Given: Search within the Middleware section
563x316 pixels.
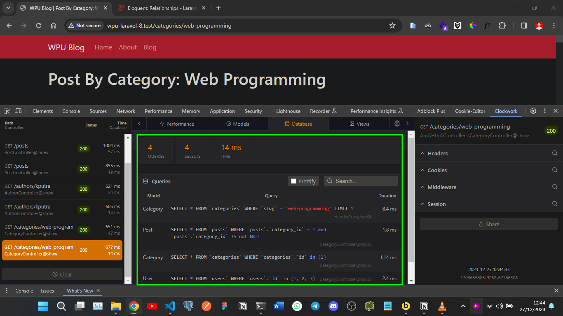Looking at the screenshot, I should (x=556, y=187).
